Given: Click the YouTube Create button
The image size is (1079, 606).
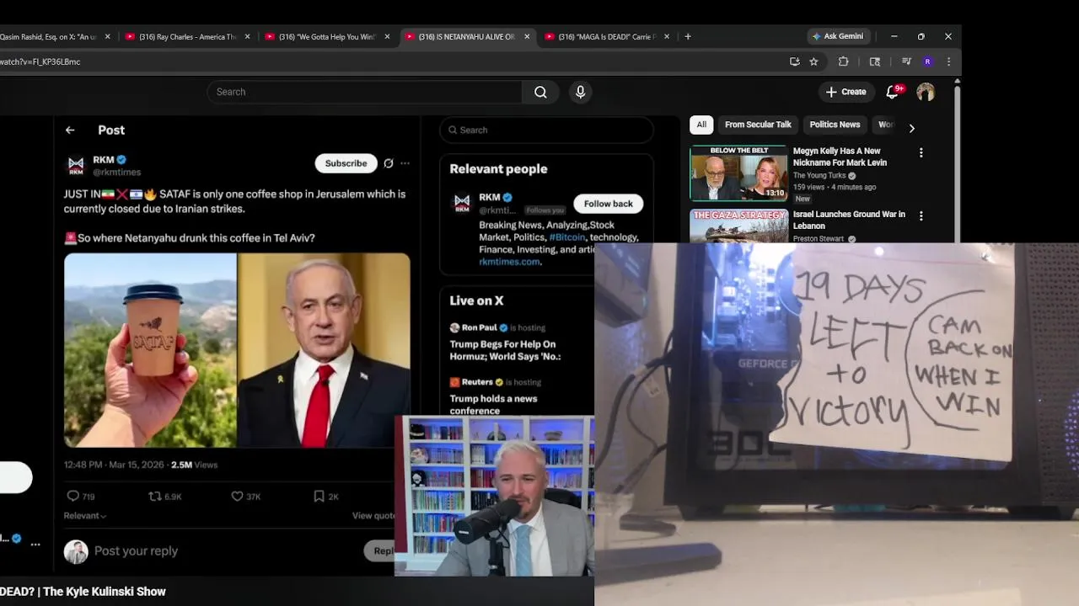Looking at the screenshot, I should (845, 92).
